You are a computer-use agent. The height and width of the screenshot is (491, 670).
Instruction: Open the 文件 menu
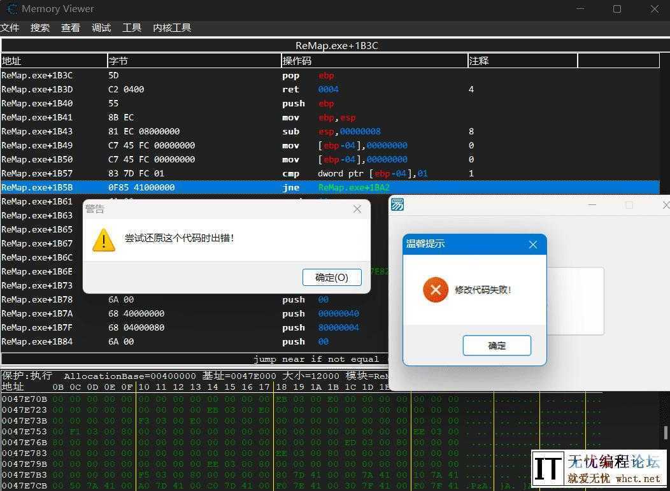pyautogui.click(x=10, y=28)
